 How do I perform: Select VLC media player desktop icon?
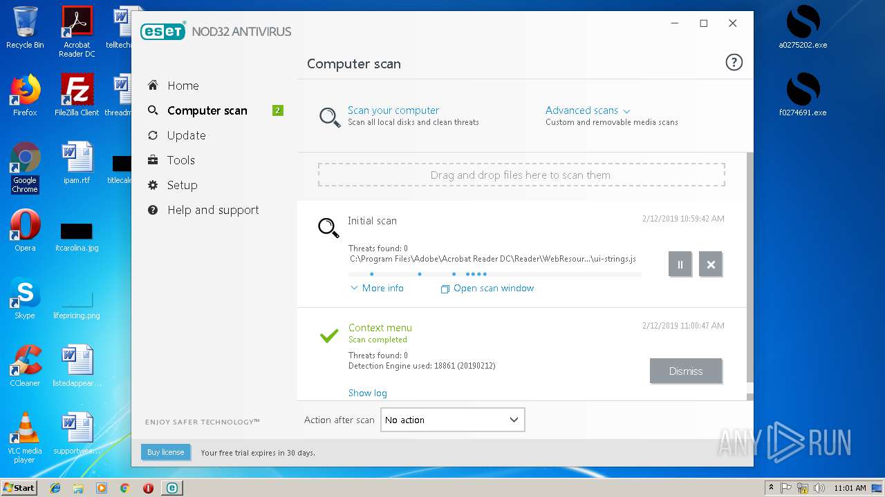[x=25, y=438]
